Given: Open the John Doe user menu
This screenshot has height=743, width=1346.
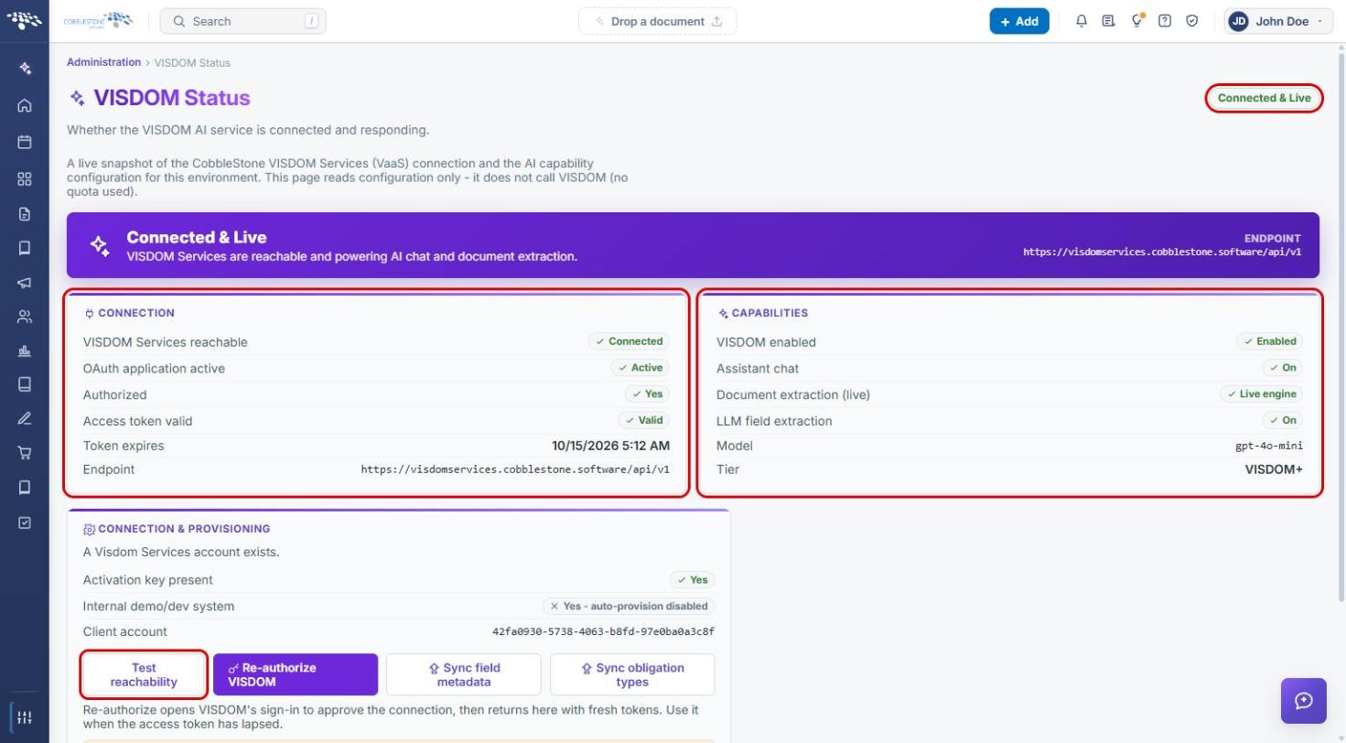Looking at the screenshot, I should coord(1278,21).
